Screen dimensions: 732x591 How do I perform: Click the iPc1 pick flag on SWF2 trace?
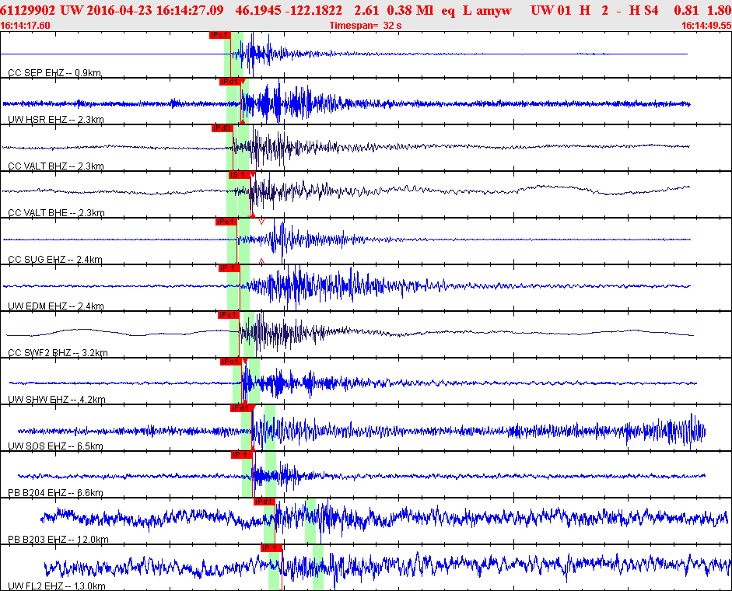click(x=229, y=315)
